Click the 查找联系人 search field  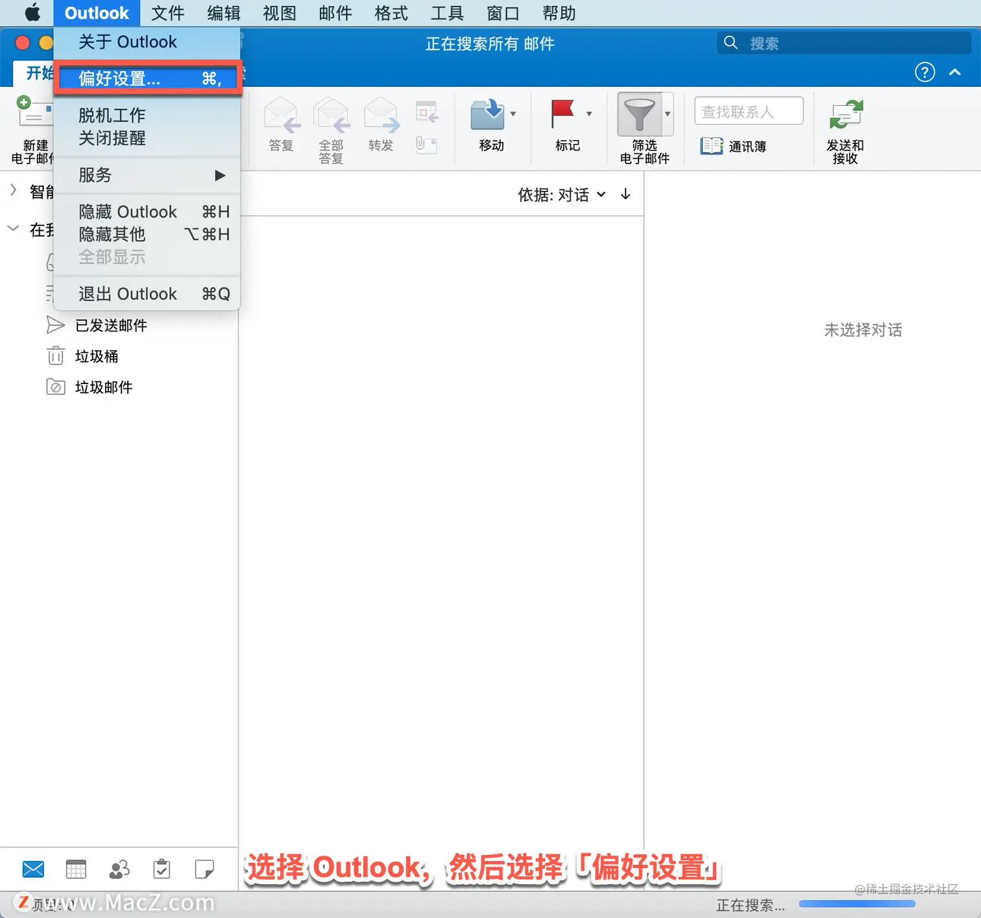(x=749, y=112)
